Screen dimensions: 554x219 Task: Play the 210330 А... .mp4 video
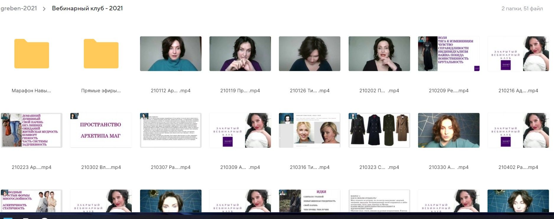[x=449, y=130]
